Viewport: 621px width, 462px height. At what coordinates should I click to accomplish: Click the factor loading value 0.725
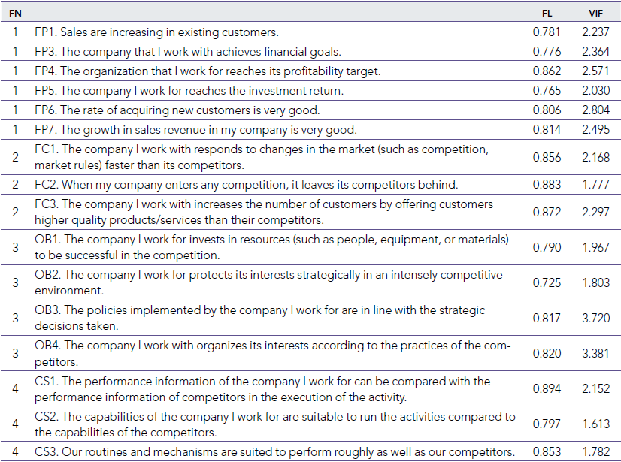(x=547, y=282)
